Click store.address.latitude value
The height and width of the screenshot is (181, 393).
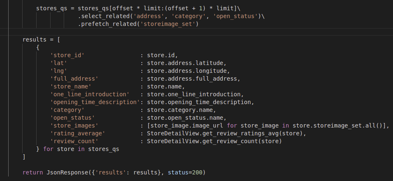[x=185, y=63]
